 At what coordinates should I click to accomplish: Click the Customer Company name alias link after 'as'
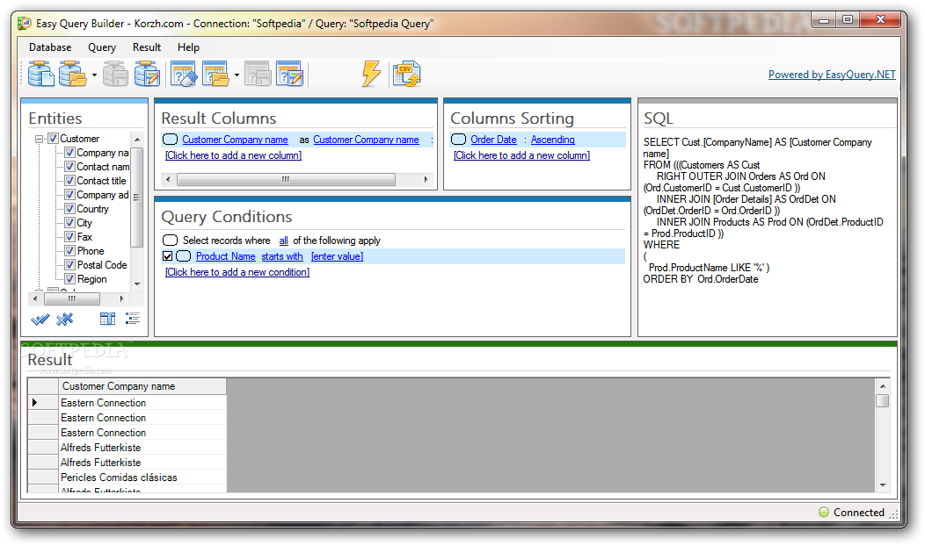click(x=366, y=140)
